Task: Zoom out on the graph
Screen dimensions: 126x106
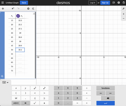Action: pos(123,18)
